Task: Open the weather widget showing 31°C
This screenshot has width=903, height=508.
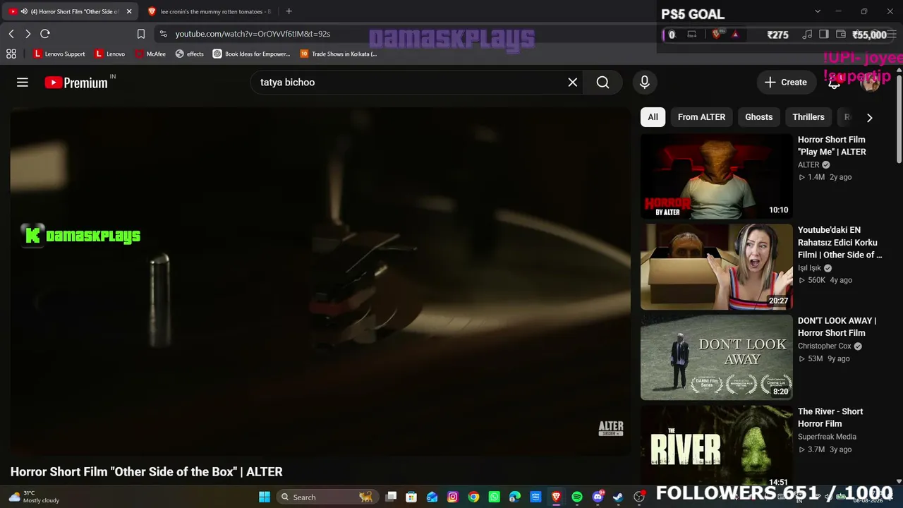Action: click(34, 497)
